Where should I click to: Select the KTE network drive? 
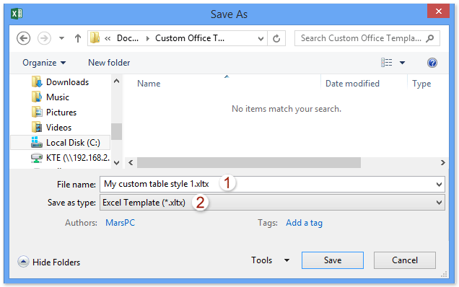(70, 158)
